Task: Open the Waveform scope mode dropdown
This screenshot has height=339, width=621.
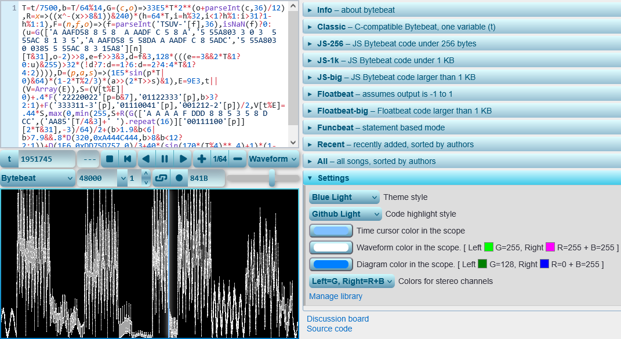Action: click(x=273, y=159)
